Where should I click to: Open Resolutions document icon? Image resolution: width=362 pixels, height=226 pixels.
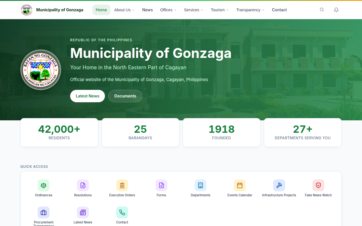[83, 185]
